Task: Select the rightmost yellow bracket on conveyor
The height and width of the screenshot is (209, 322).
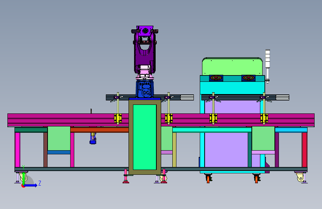Action: (x=264, y=118)
